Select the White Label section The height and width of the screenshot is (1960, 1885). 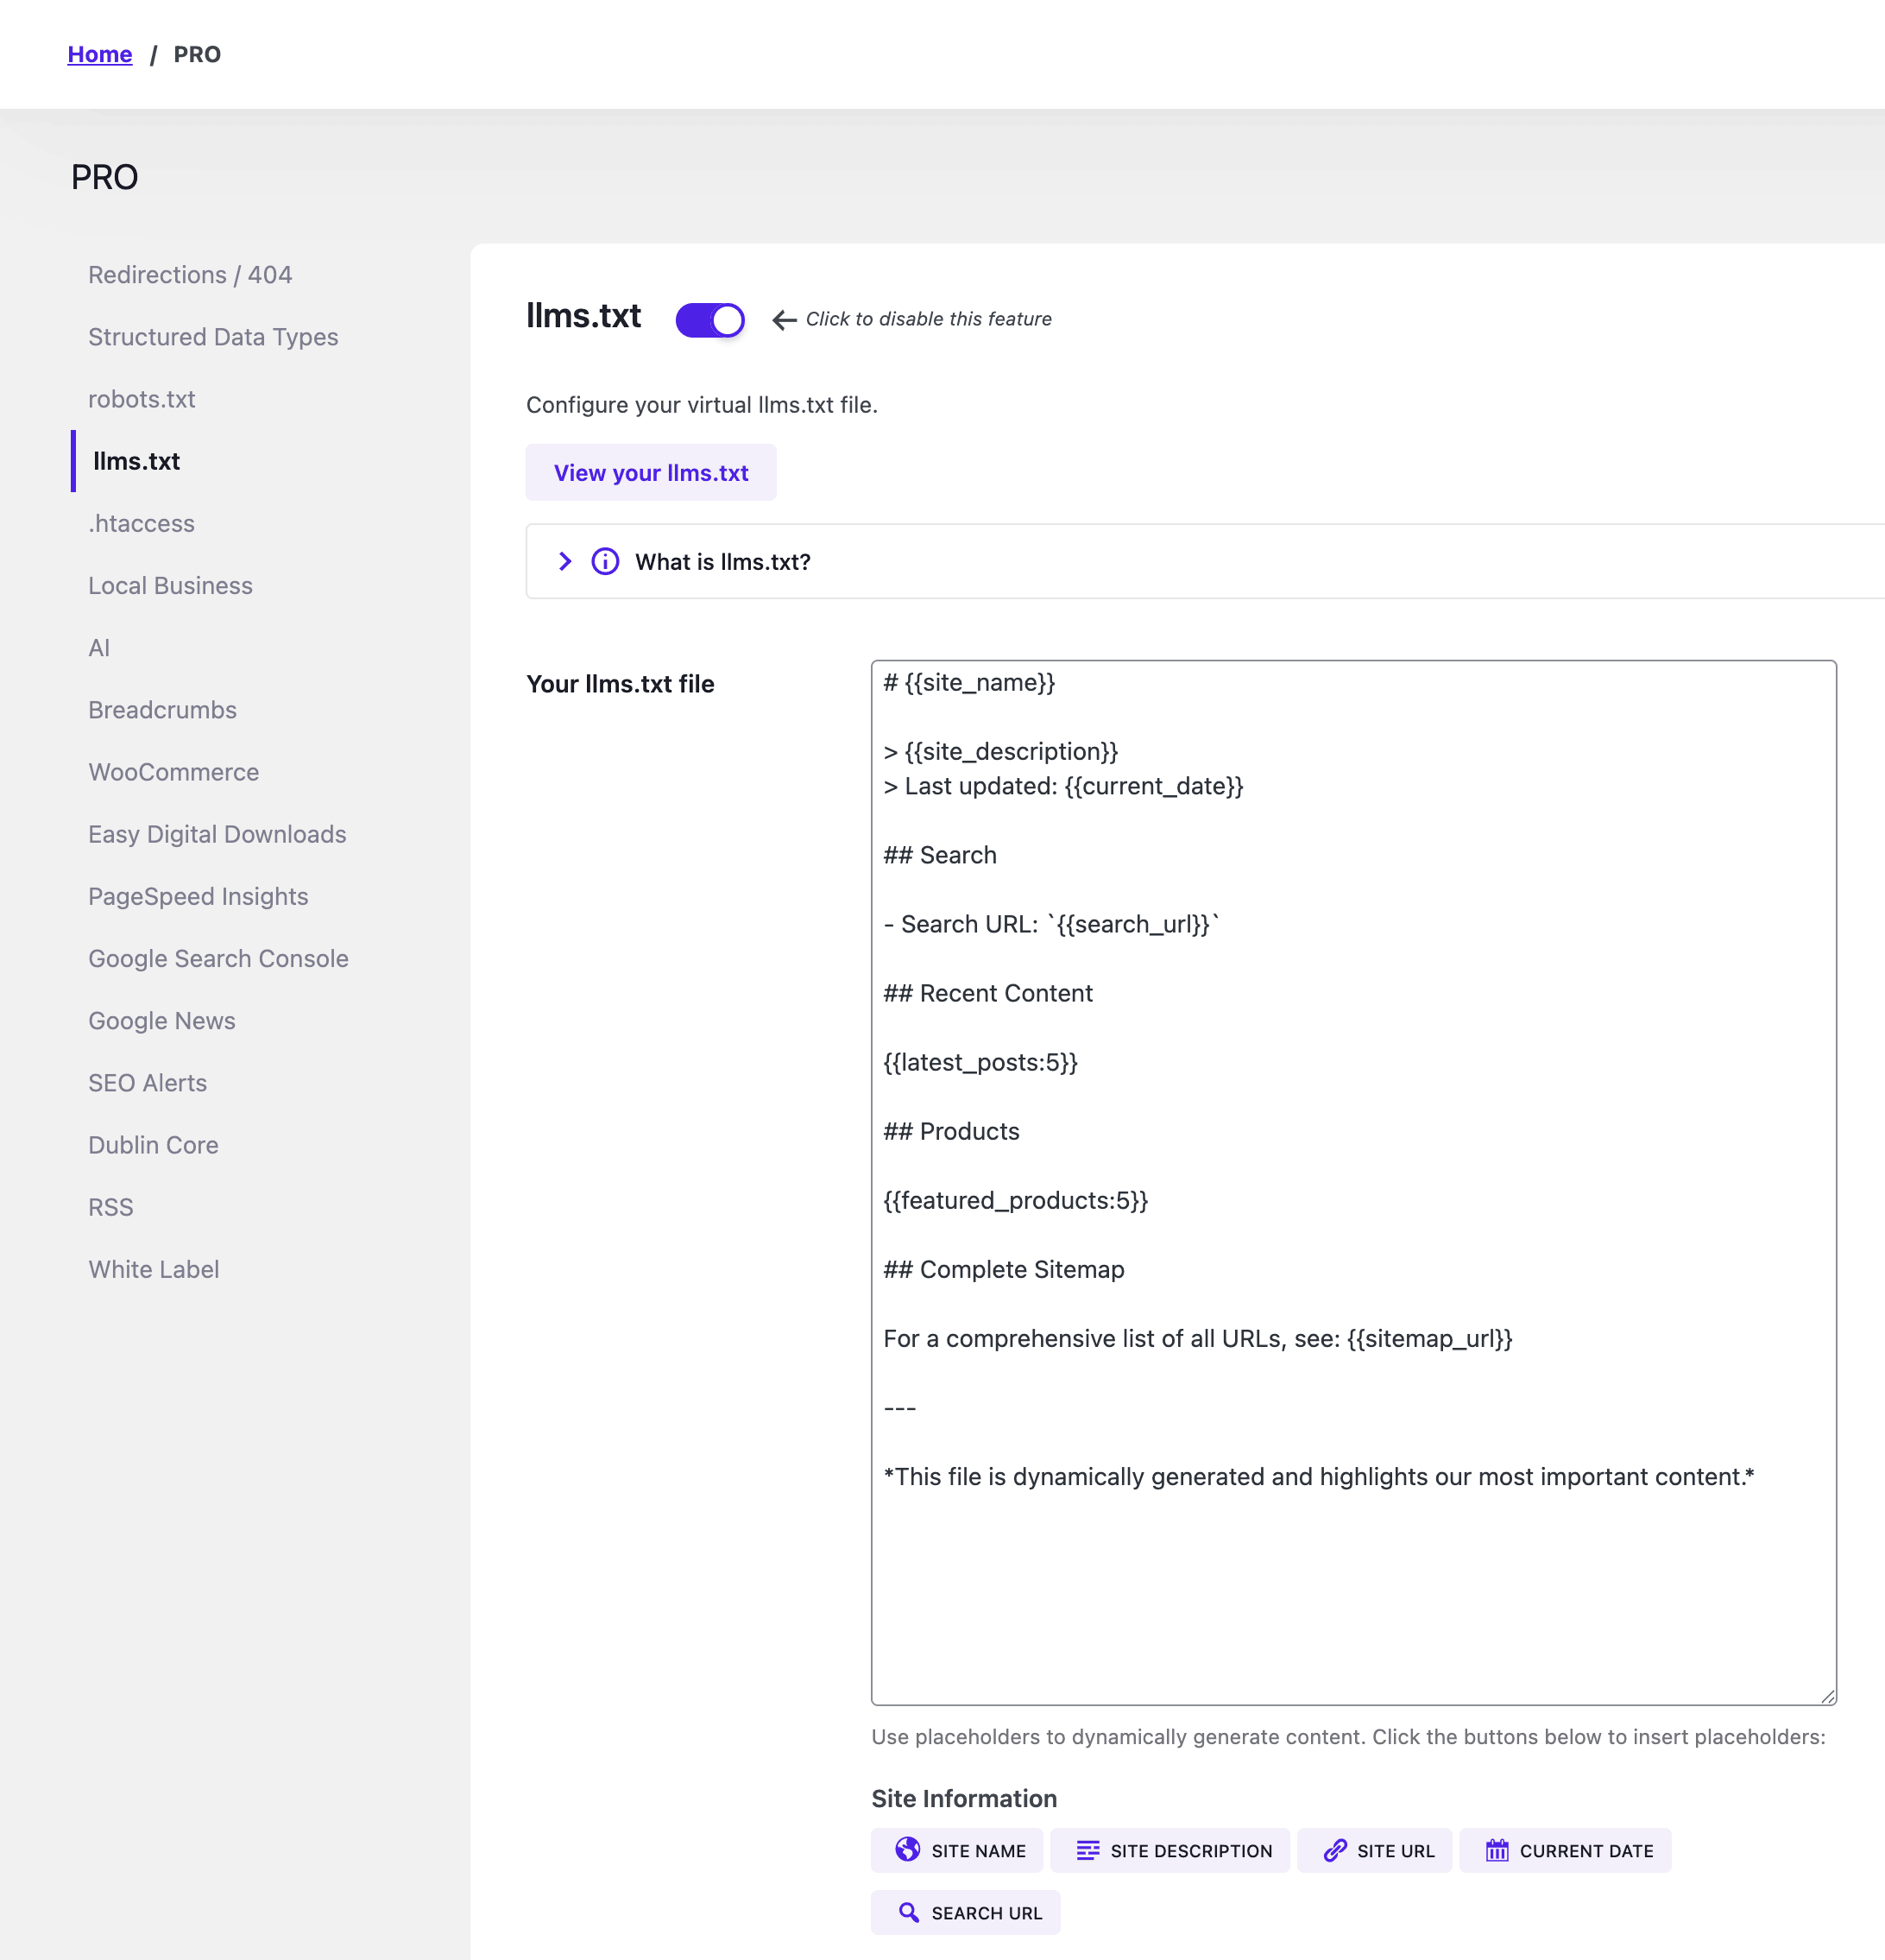pyautogui.click(x=153, y=1269)
